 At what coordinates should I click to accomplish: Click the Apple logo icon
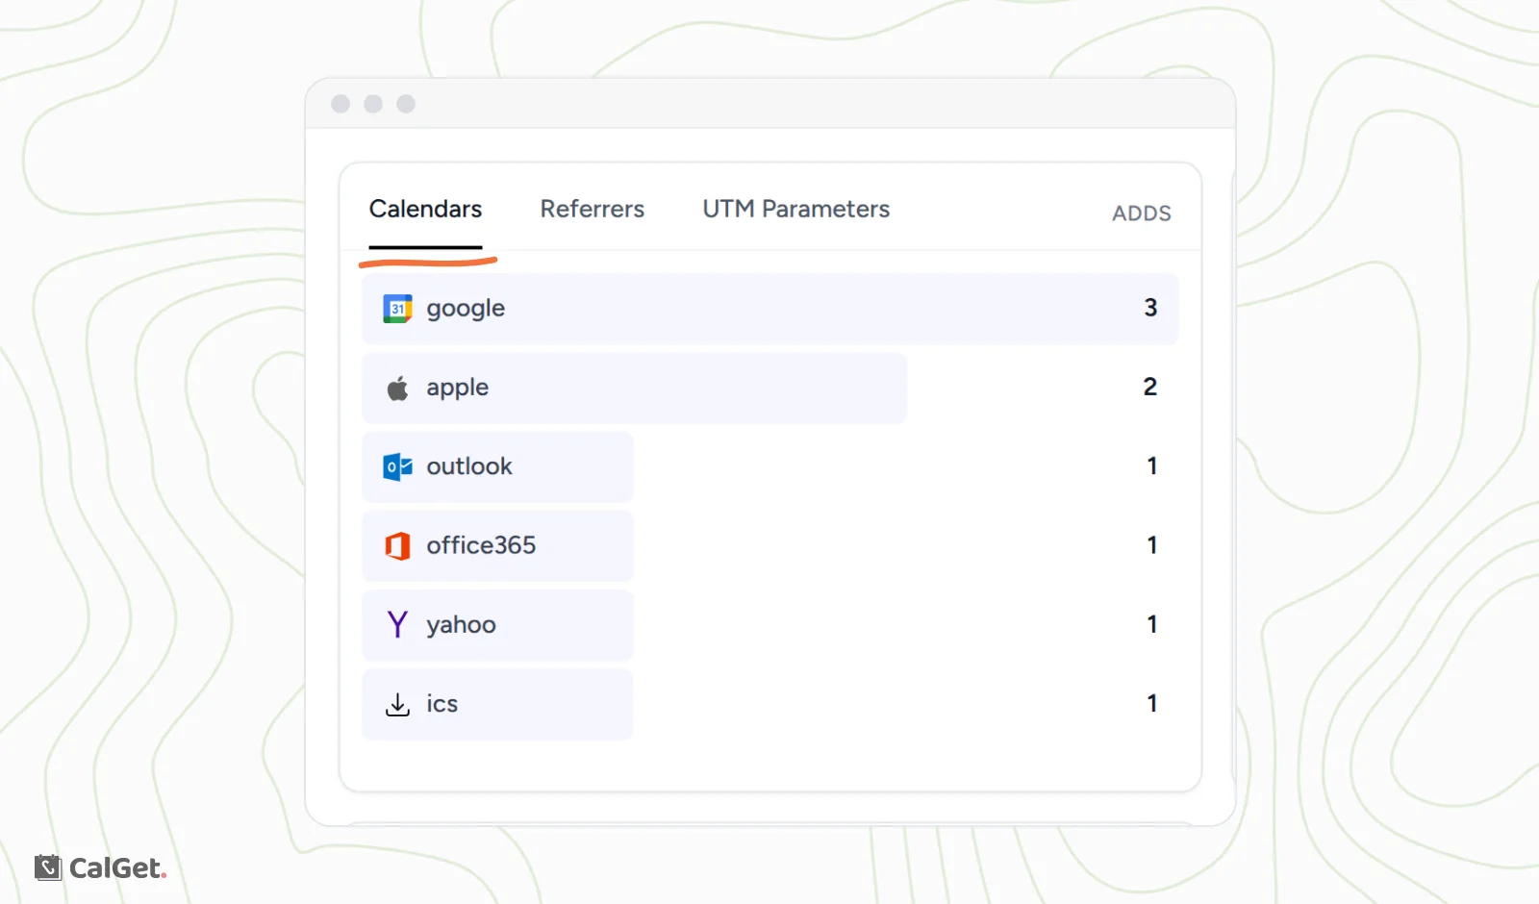pyautogui.click(x=397, y=389)
